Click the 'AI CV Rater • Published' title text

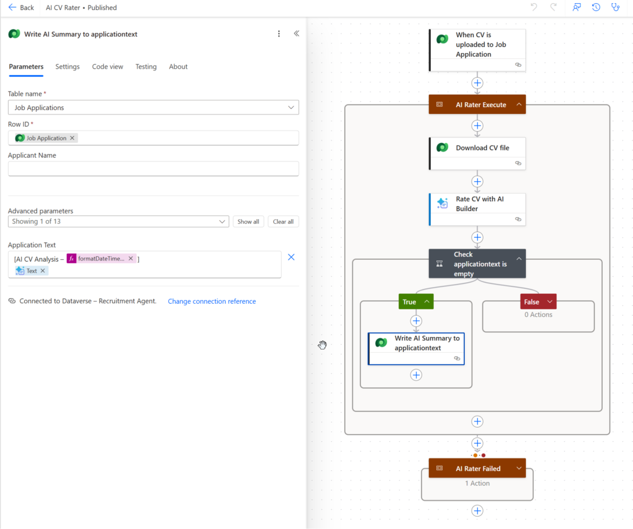click(81, 7)
